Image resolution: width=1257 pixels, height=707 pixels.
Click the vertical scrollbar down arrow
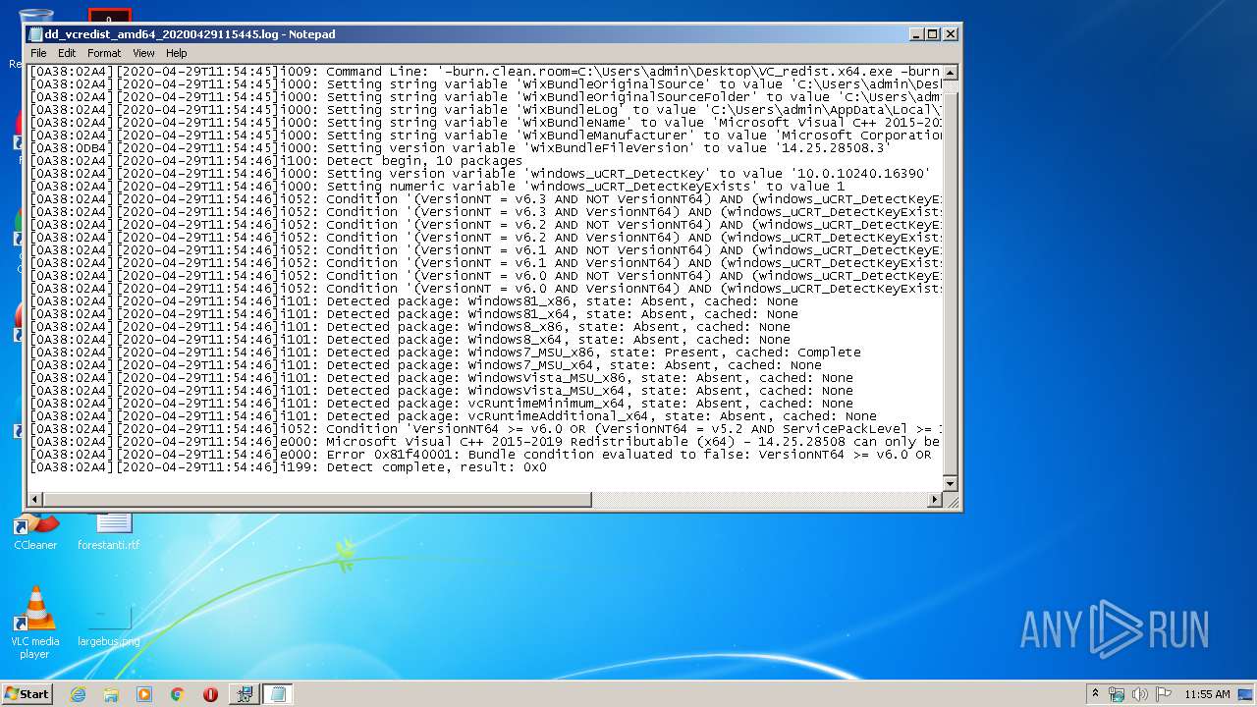tap(950, 483)
